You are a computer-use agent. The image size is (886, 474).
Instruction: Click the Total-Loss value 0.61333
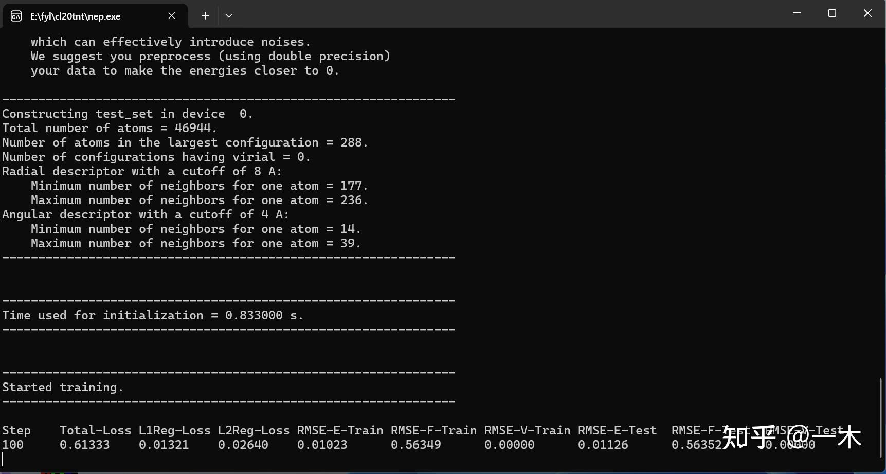point(85,445)
